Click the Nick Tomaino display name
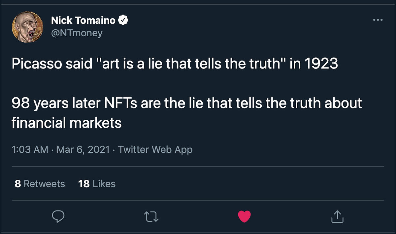The width and height of the screenshot is (396, 234). pyautogui.click(x=83, y=20)
